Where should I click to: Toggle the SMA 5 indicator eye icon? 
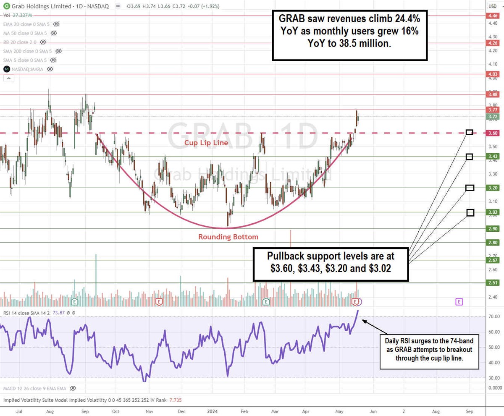tap(53, 60)
